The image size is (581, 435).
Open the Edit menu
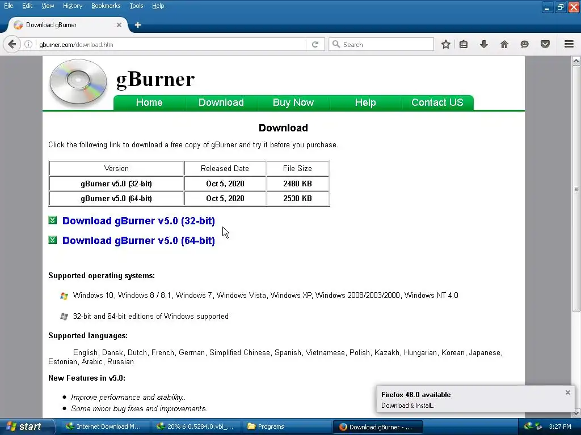tap(27, 6)
